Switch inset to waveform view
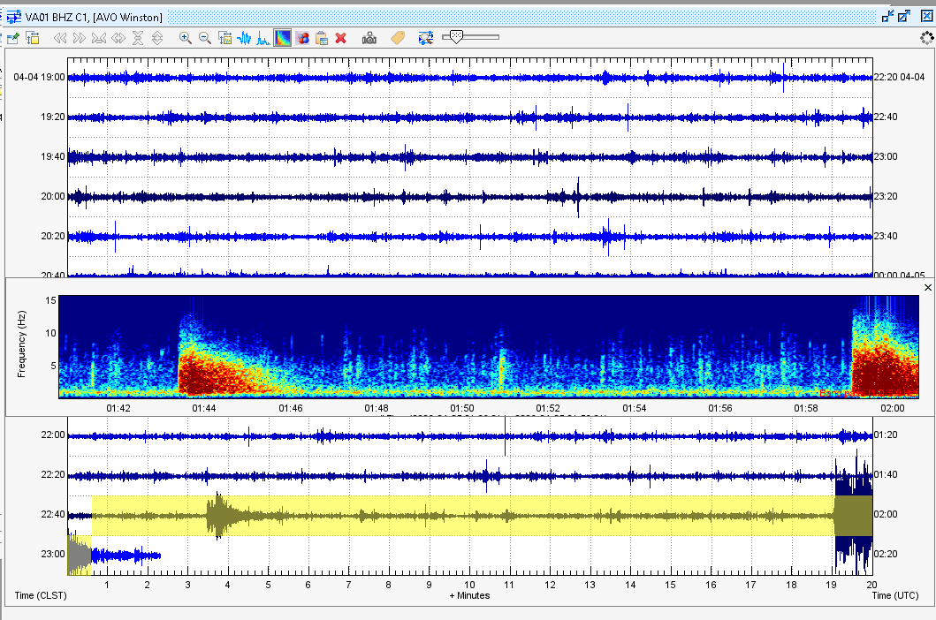Viewport: 936px width, 620px height. tap(244, 38)
